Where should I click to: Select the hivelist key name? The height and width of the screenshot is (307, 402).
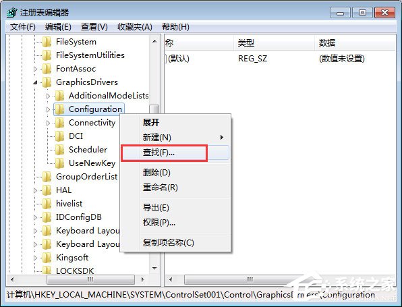pyautogui.click(x=69, y=204)
